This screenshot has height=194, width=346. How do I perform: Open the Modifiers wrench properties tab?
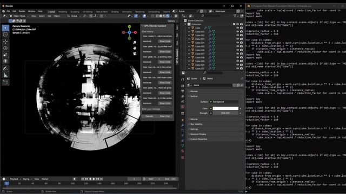(x=183, y=125)
